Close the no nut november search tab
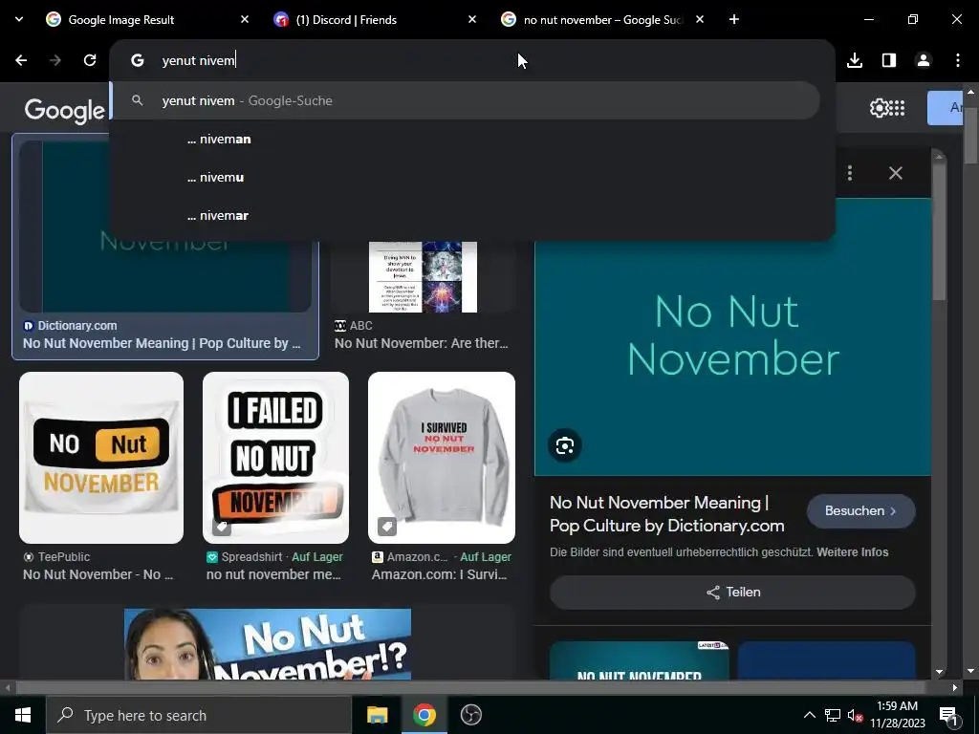 [700, 19]
